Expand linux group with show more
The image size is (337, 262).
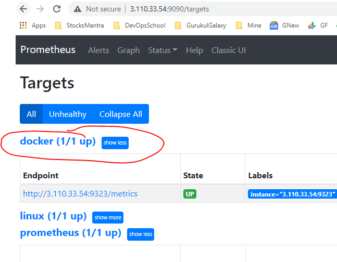coord(108,217)
